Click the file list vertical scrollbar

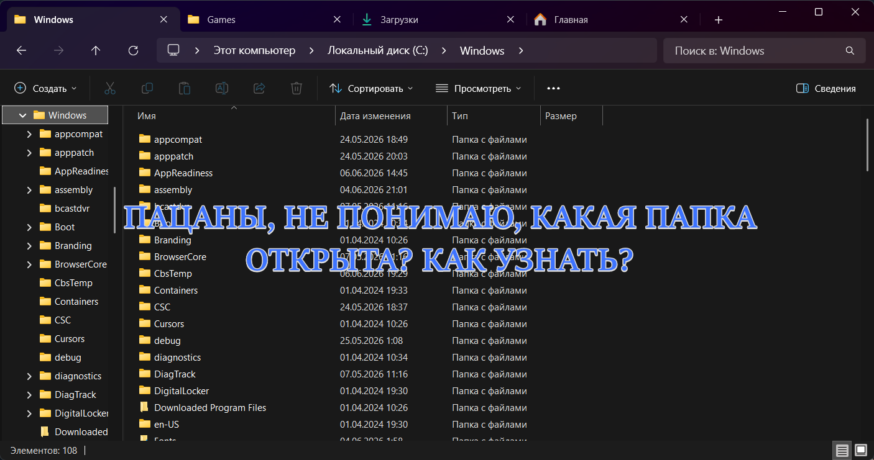pos(868,145)
